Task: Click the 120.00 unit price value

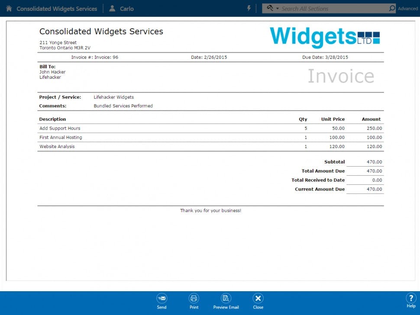Action: pos(337,146)
